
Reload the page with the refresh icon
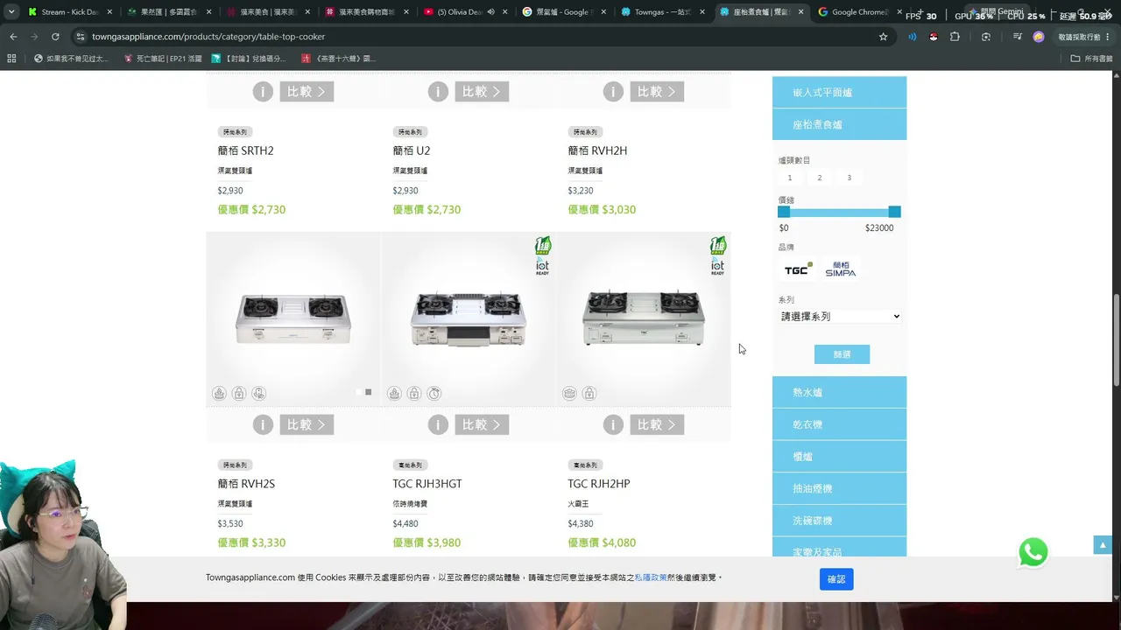[55, 37]
